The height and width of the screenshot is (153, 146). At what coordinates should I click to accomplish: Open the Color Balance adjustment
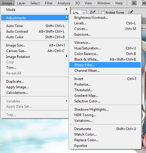(x=105, y=54)
